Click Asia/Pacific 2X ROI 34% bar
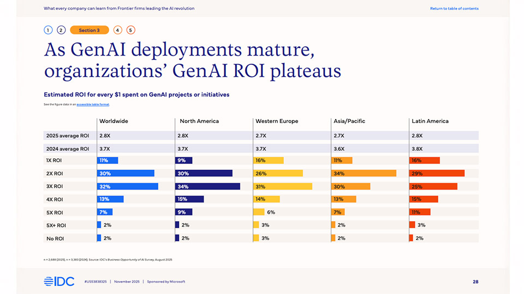The width and height of the screenshot is (524, 294). click(x=364, y=173)
